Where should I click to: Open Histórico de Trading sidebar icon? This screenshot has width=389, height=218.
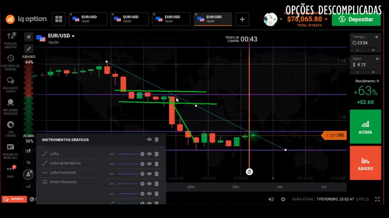point(11,63)
